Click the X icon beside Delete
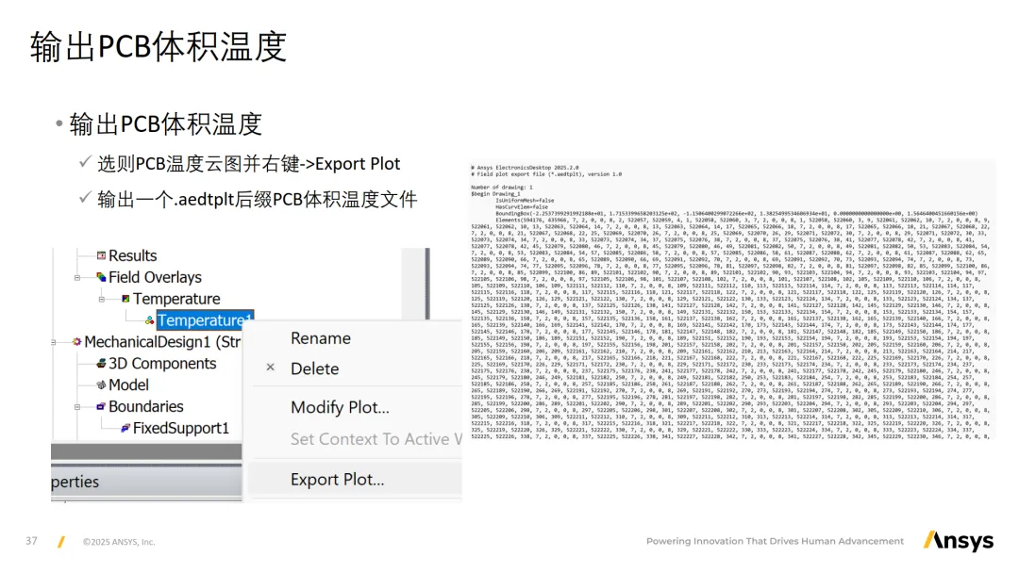This screenshot has height=573, width=1019. [x=271, y=368]
